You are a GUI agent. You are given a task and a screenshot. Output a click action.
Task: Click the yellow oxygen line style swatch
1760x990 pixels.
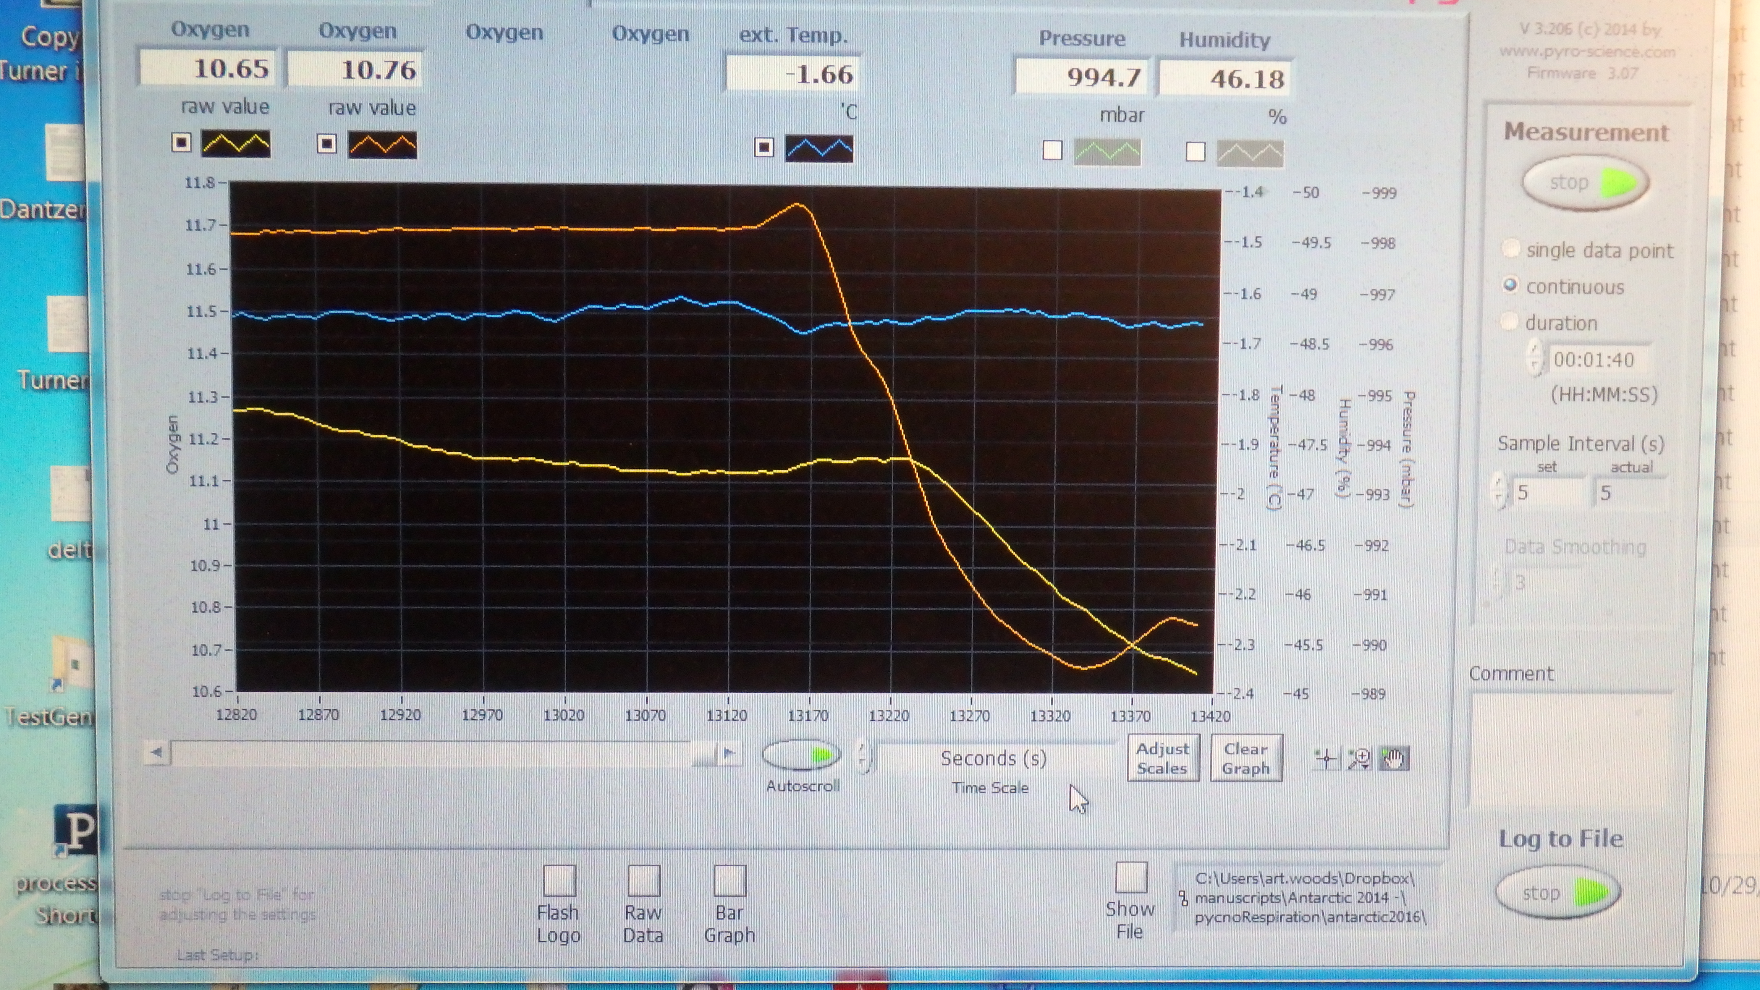pyautogui.click(x=236, y=144)
